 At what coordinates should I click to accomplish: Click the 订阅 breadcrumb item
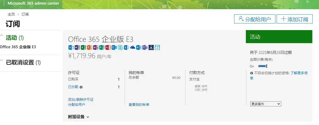tap(25, 14)
